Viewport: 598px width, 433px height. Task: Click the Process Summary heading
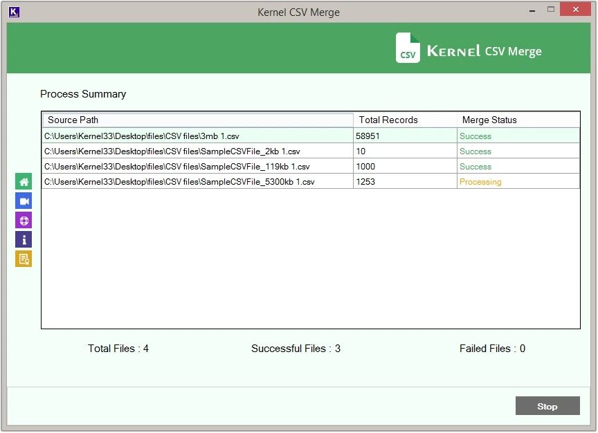[x=83, y=94]
